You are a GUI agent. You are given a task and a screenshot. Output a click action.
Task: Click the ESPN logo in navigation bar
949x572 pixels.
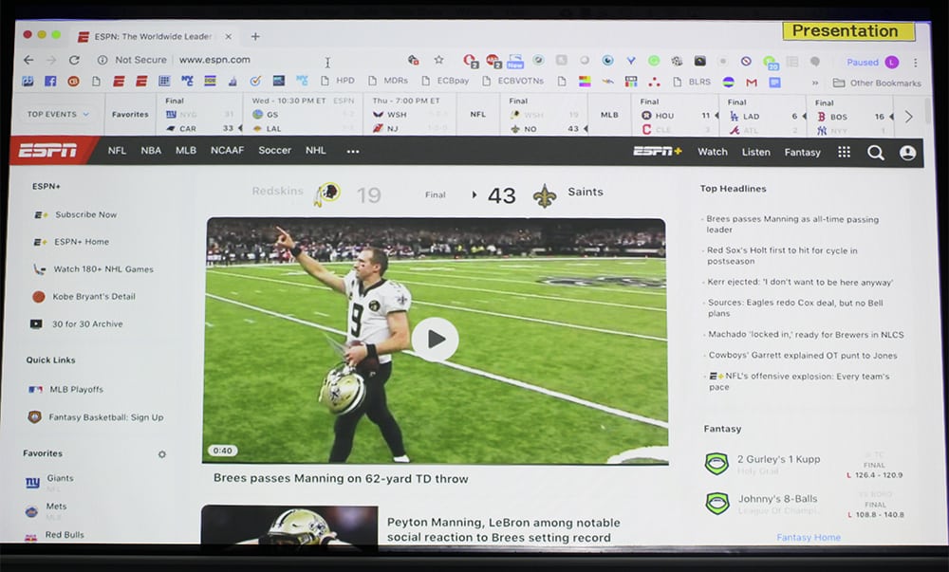(x=48, y=151)
